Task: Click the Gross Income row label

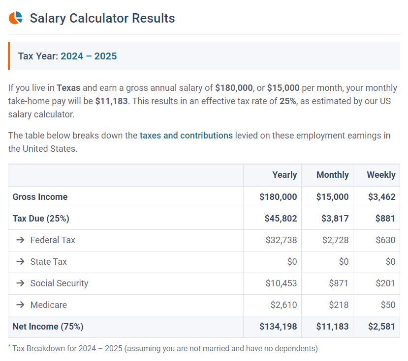Action: tap(40, 197)
